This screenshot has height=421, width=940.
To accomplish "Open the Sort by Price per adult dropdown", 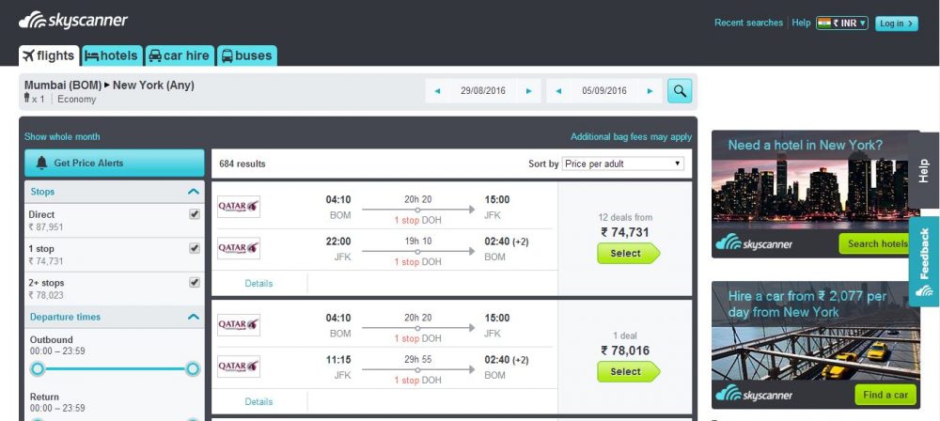I will (x=623, y=164).
